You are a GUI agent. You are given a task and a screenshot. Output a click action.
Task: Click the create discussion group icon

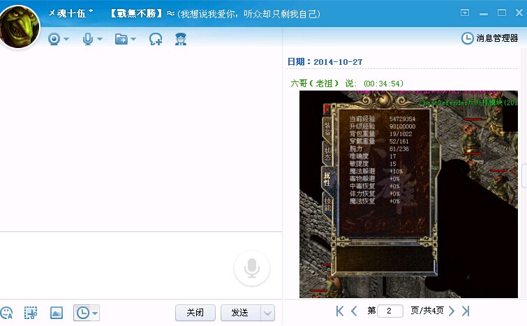[x=156, y=39]
